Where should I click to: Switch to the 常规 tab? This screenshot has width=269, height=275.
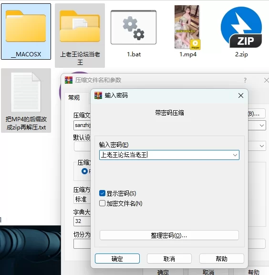(x=74, y=97)
